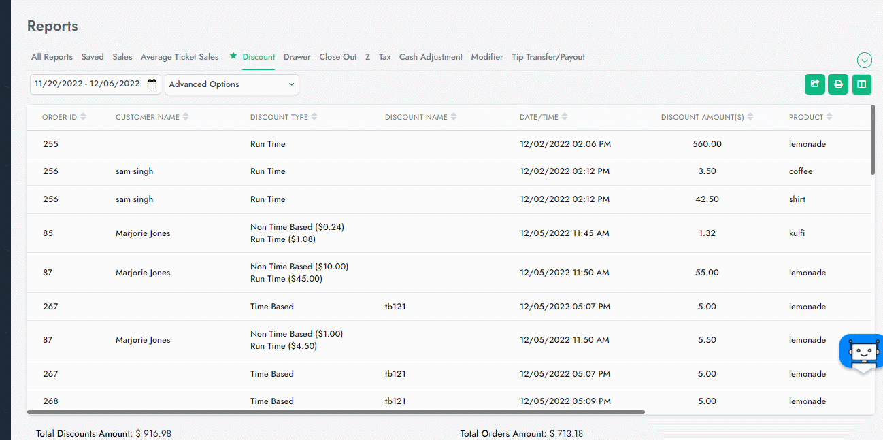Expand the green circled chevron

[864, 61]
